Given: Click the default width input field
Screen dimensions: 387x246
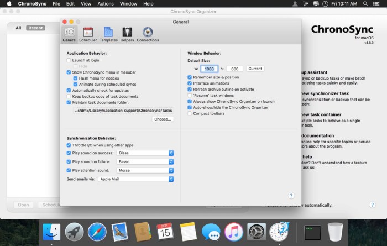Looking at the screenshot, I should (208, 69).
